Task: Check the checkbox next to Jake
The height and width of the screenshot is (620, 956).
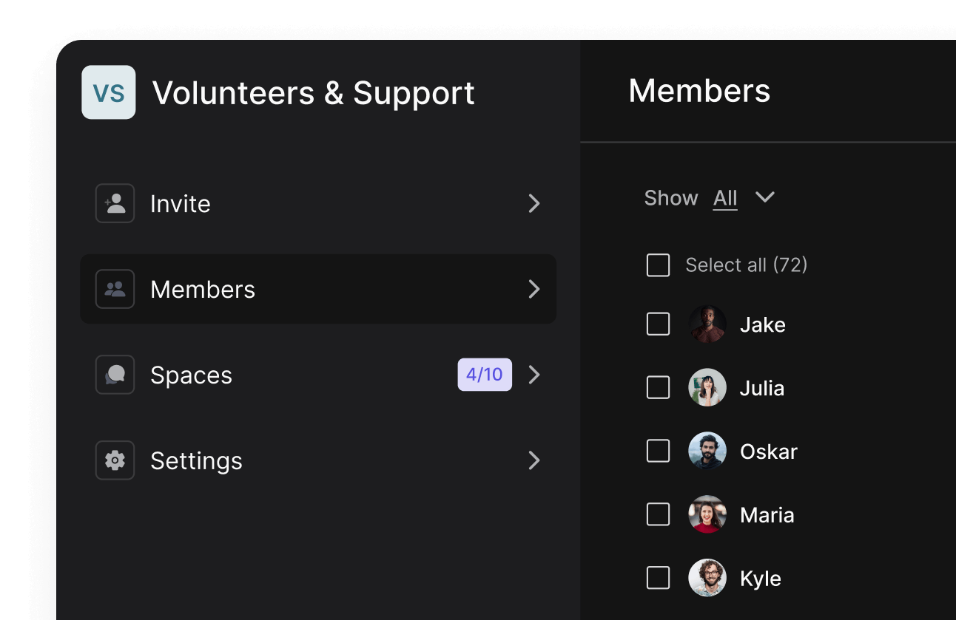Action: pyautogui.click(x=658, y=324)
